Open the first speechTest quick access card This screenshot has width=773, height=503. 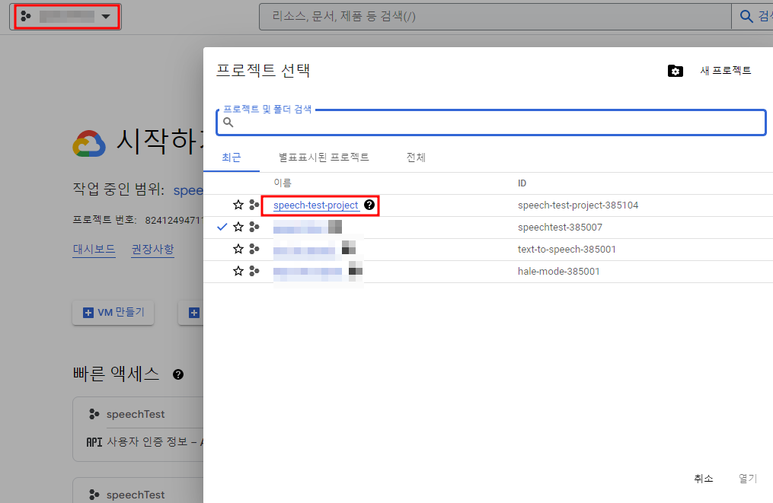pos(139,428)
